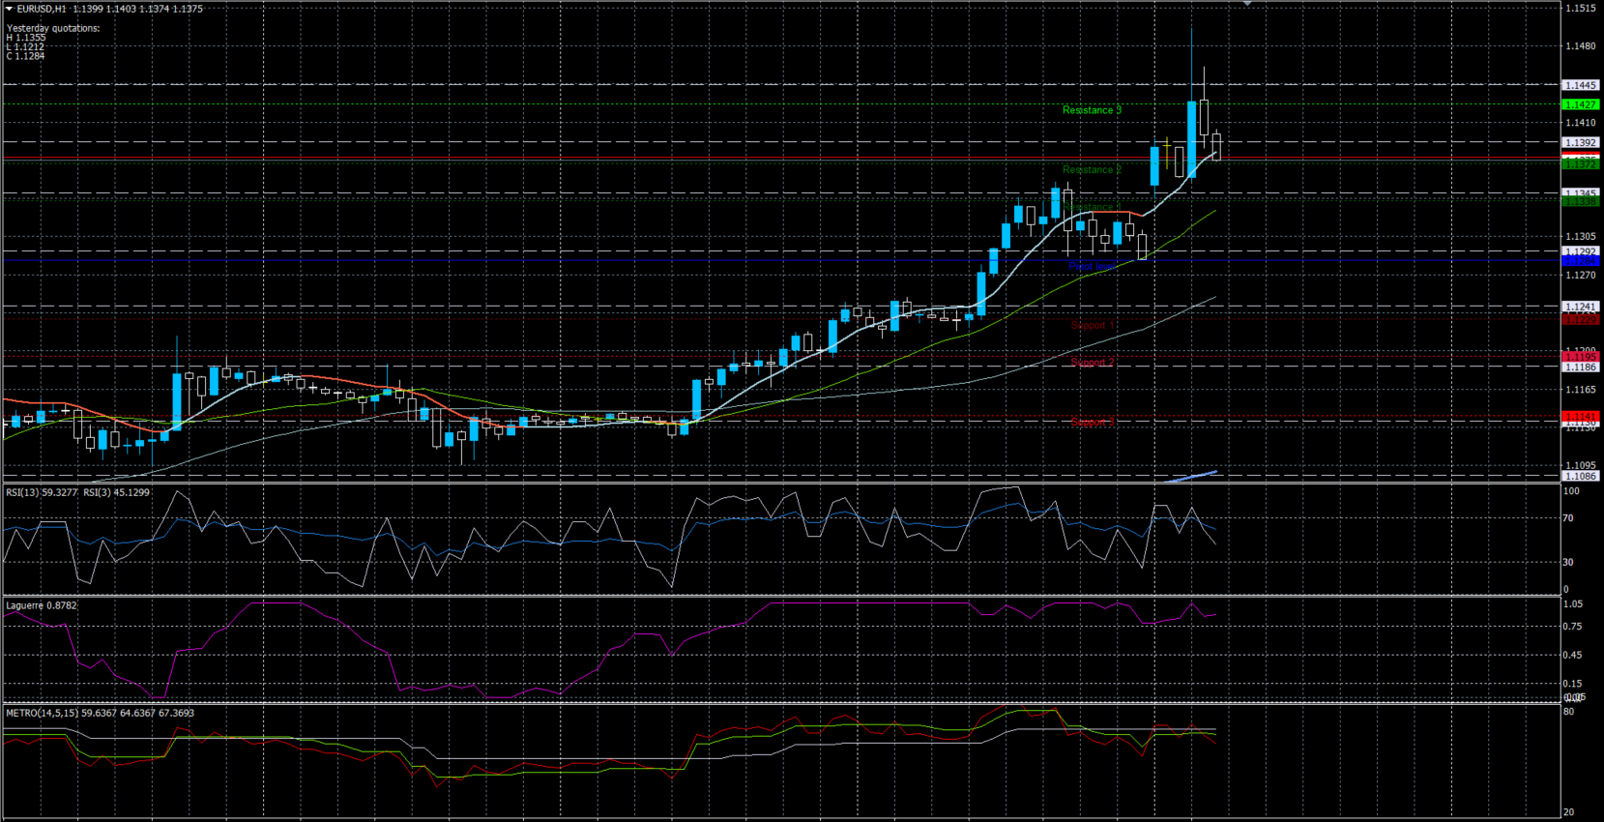Click the 1.1165 value on price scale

pyautogui.click(x=1581, y=389)
